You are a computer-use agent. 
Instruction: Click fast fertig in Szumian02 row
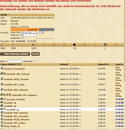pyautogui.click(x=118, y=68)
